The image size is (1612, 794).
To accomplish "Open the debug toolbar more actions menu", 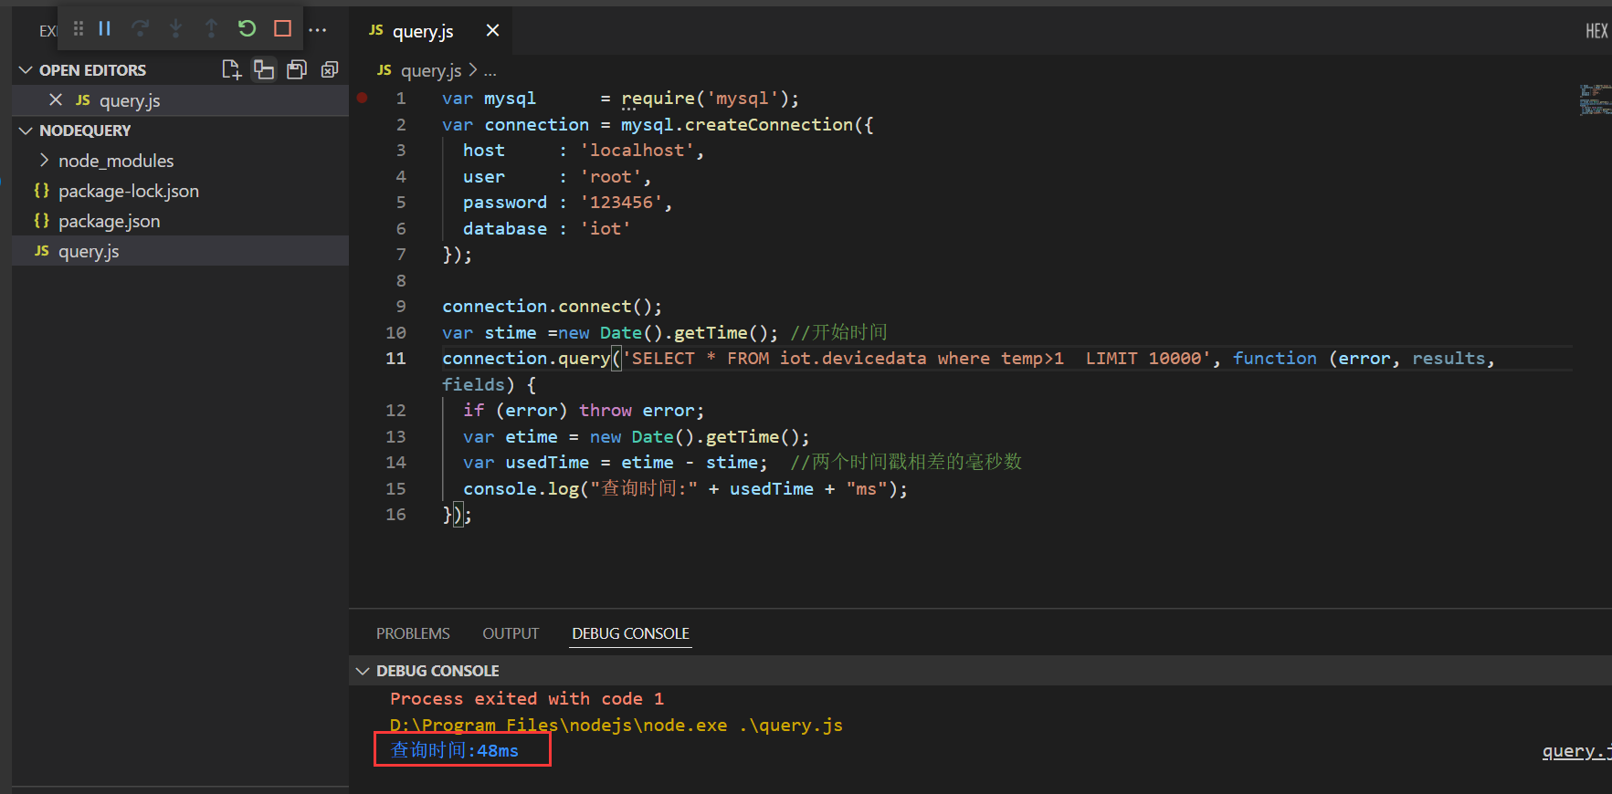I will [x=317, y=29].
